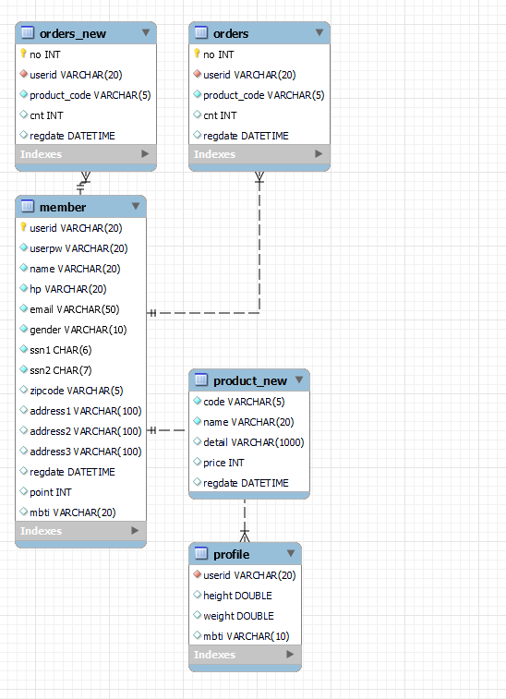
Task: Select hp VARCHAR(20) in member table
Action: [67, 289]
